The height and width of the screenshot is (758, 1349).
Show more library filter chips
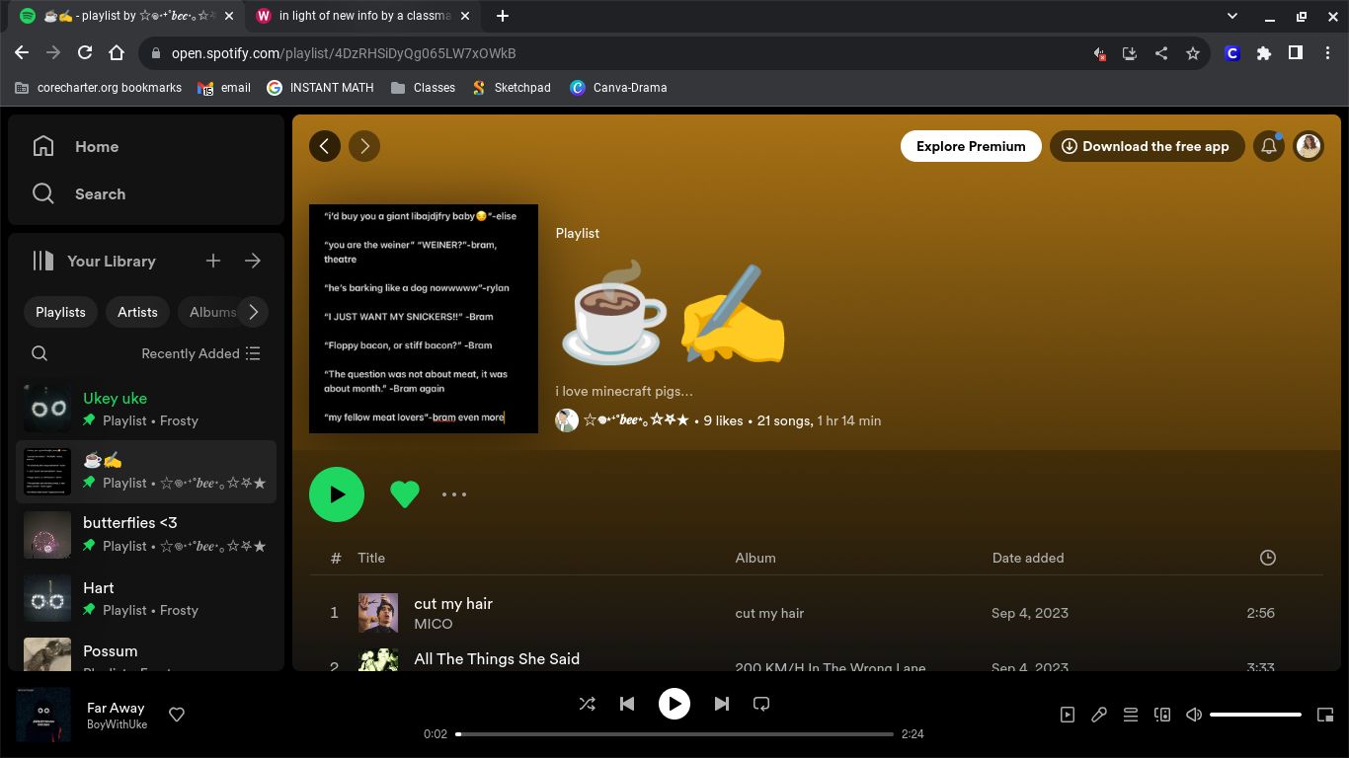click(x=254, y=312)
